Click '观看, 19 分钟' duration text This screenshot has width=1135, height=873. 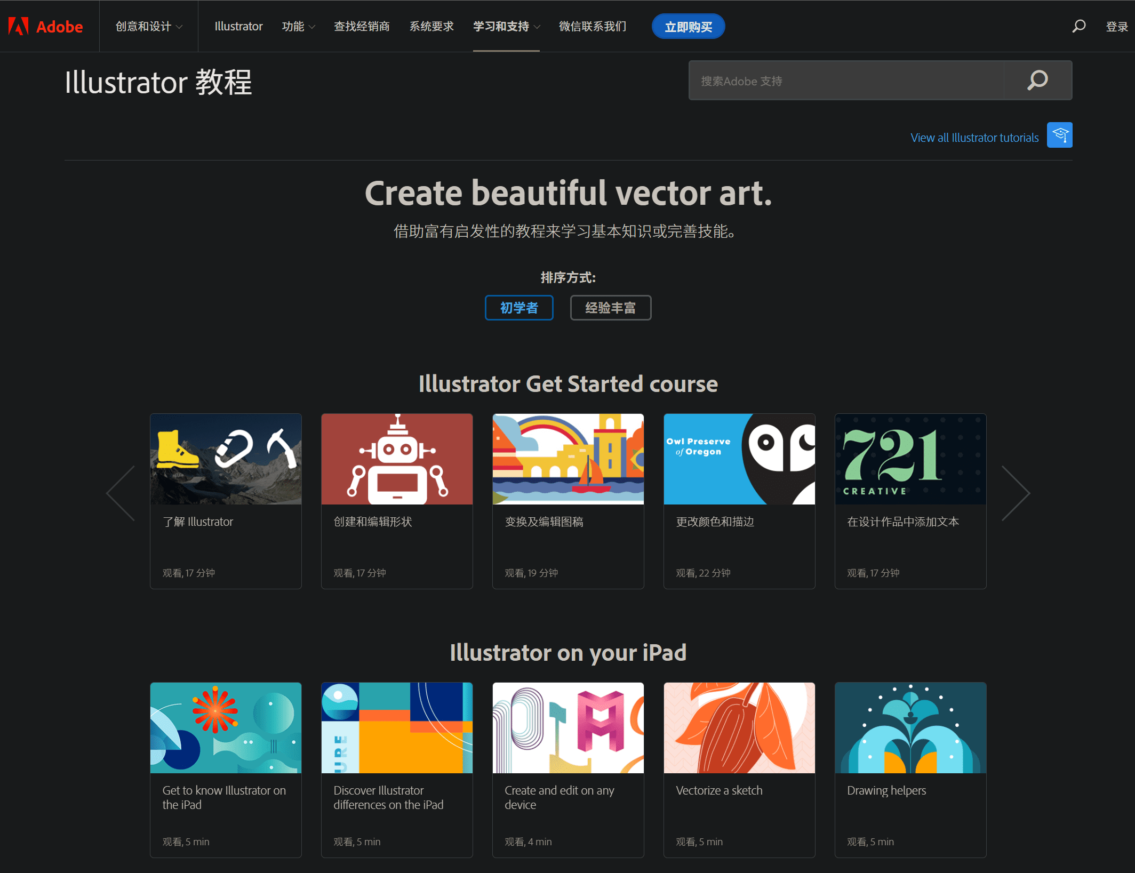click(531, 573)
